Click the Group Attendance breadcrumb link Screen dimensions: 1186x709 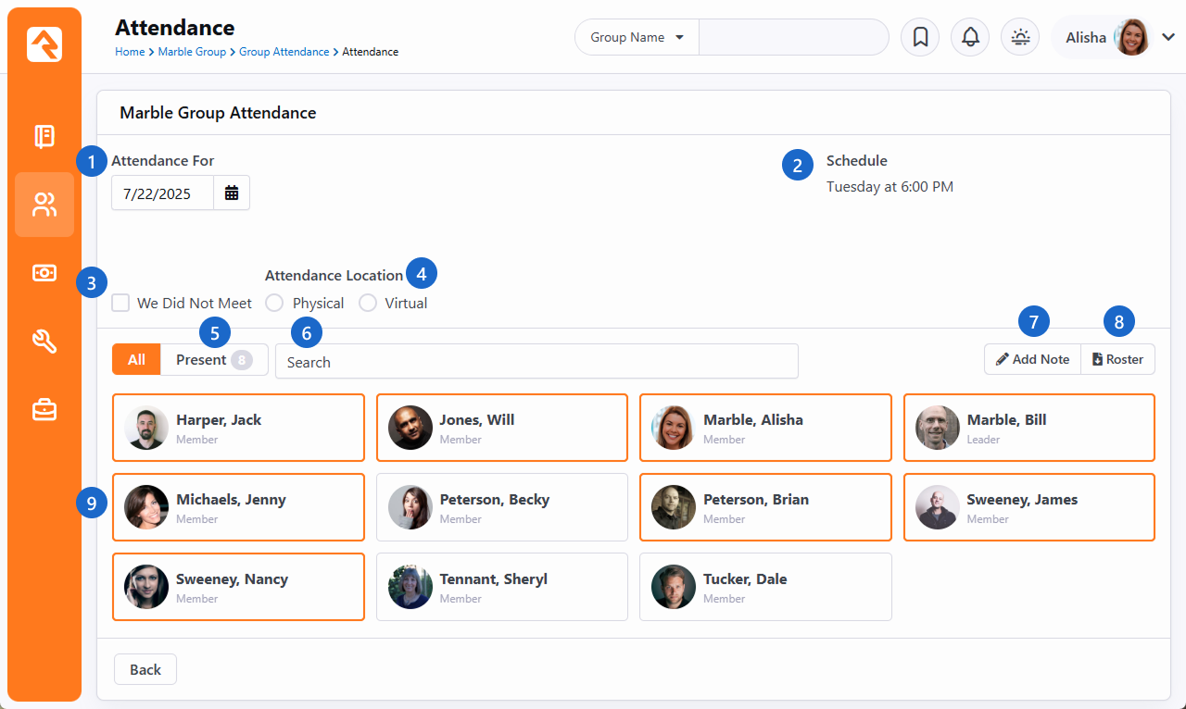[x=284, y=52]
